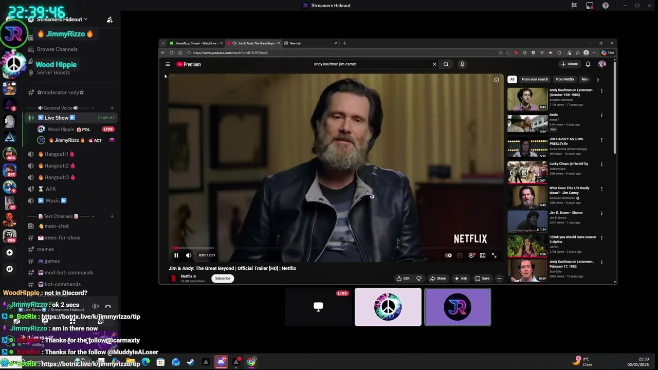Open the memes text channel

[x=45, y=249]
